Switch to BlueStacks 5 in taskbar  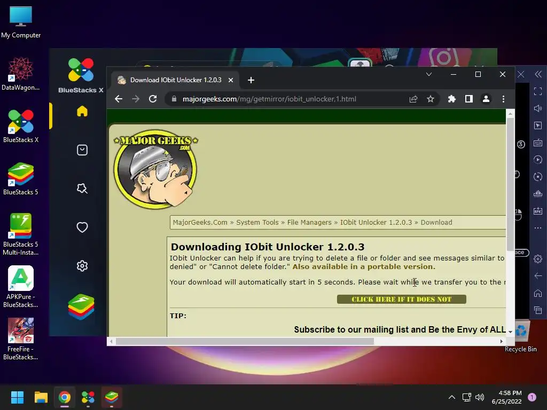pyautogui.click(x=112, y=397)
